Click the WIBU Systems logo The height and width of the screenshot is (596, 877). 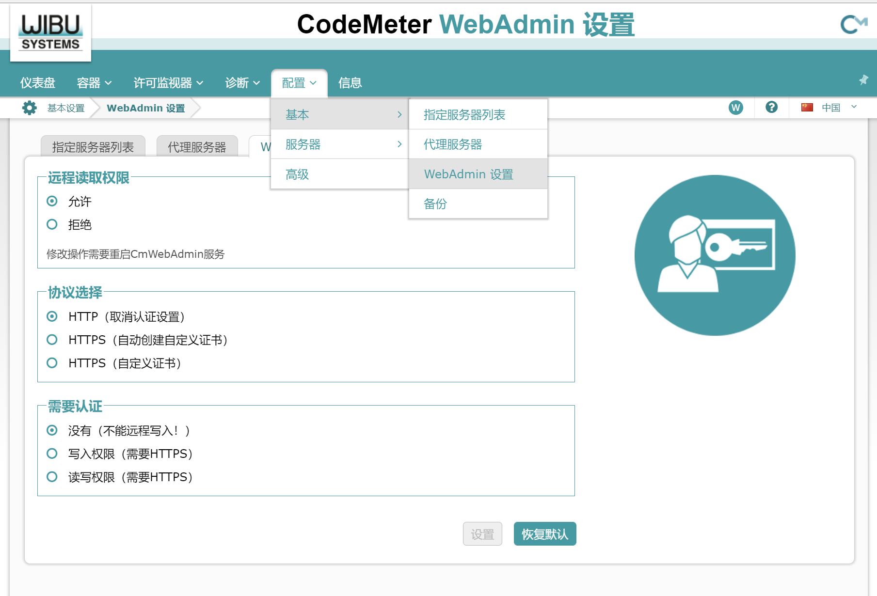point(50,32)
